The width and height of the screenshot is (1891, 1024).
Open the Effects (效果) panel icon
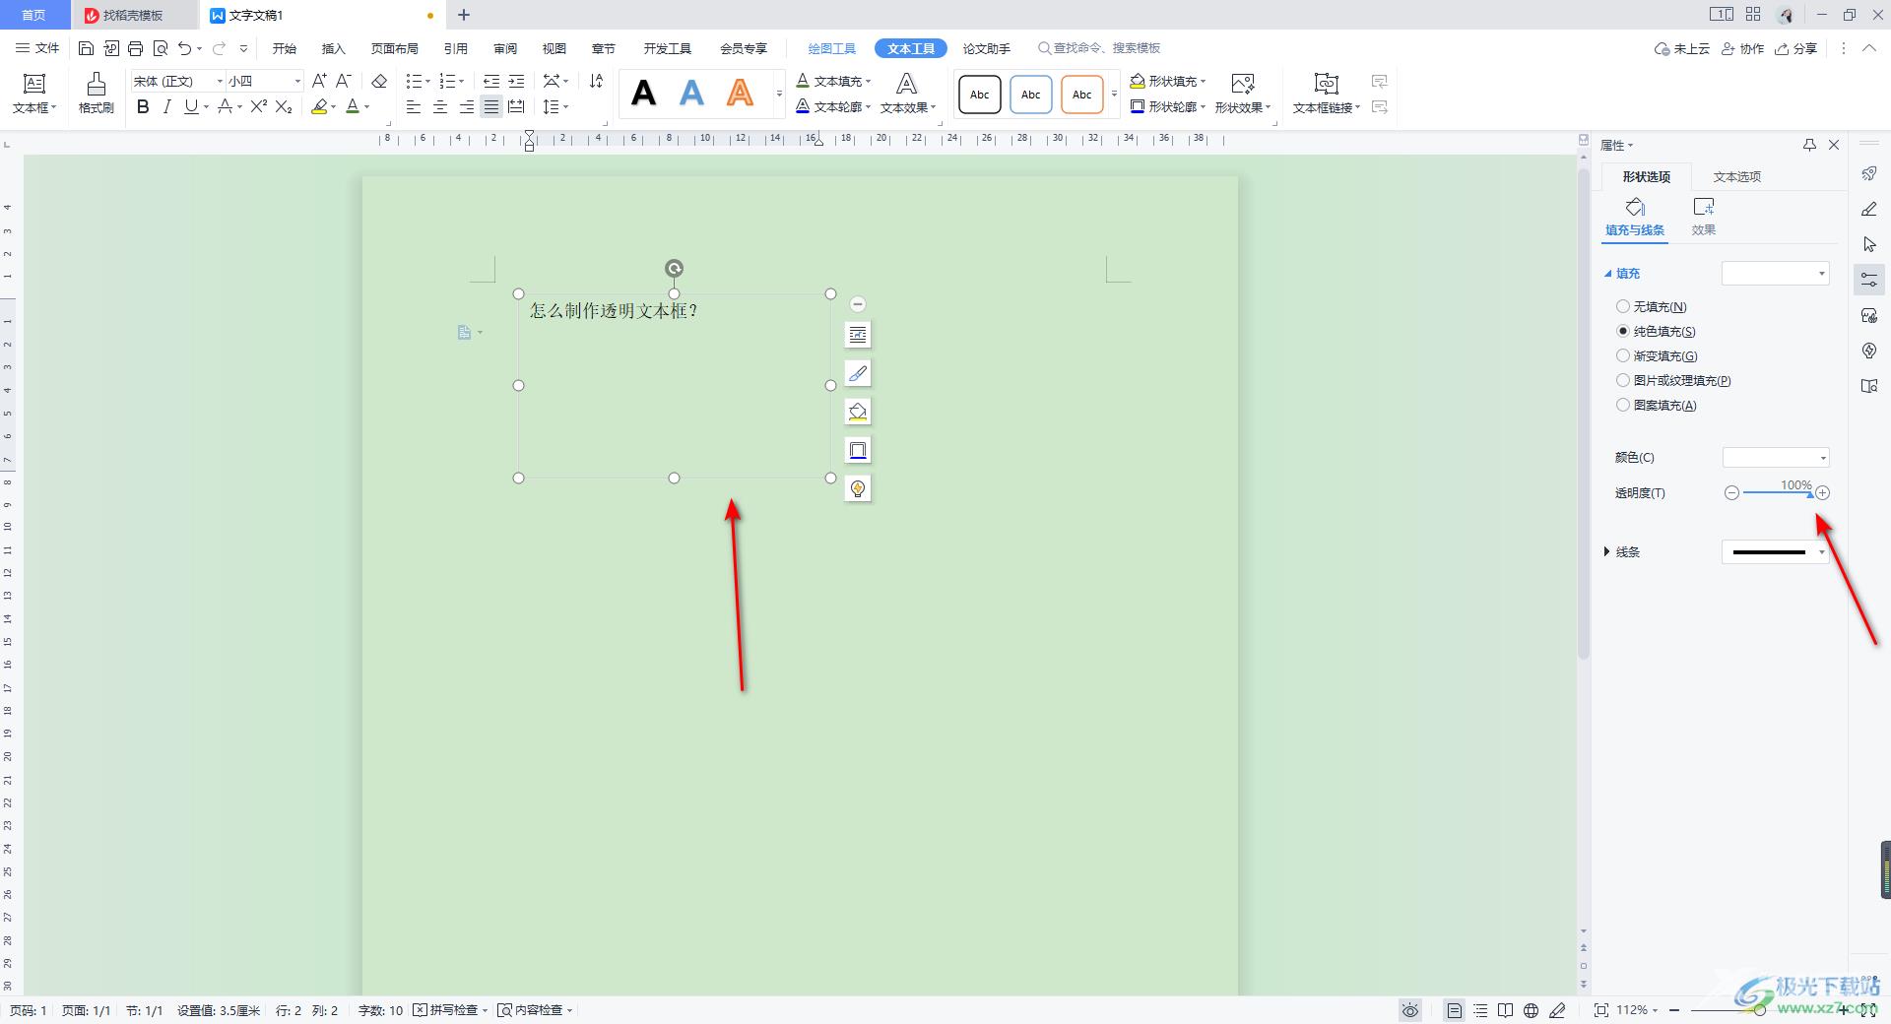tap(1703, 217)
